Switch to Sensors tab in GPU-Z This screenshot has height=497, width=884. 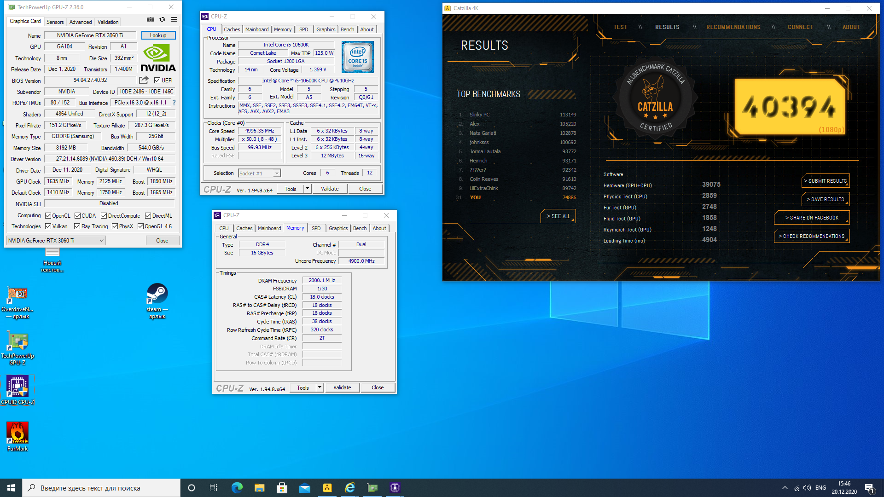click(x=55, y=22)
